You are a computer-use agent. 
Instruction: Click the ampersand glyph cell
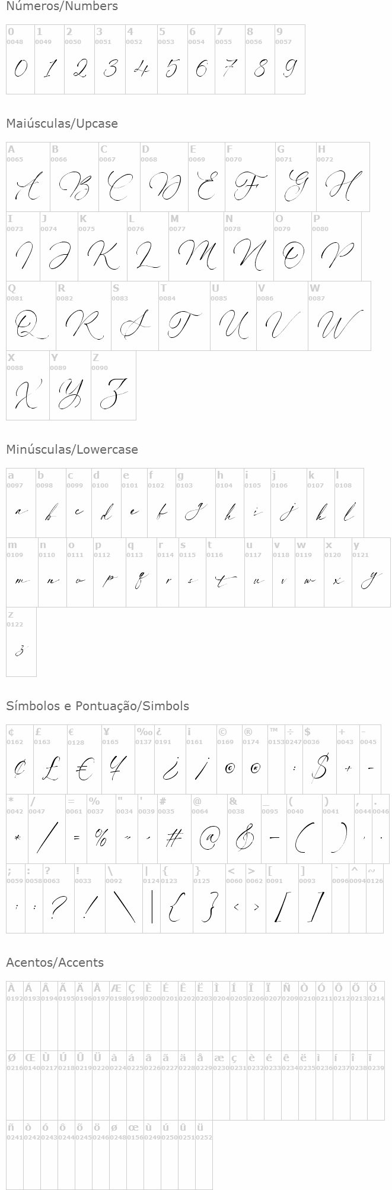244,838
